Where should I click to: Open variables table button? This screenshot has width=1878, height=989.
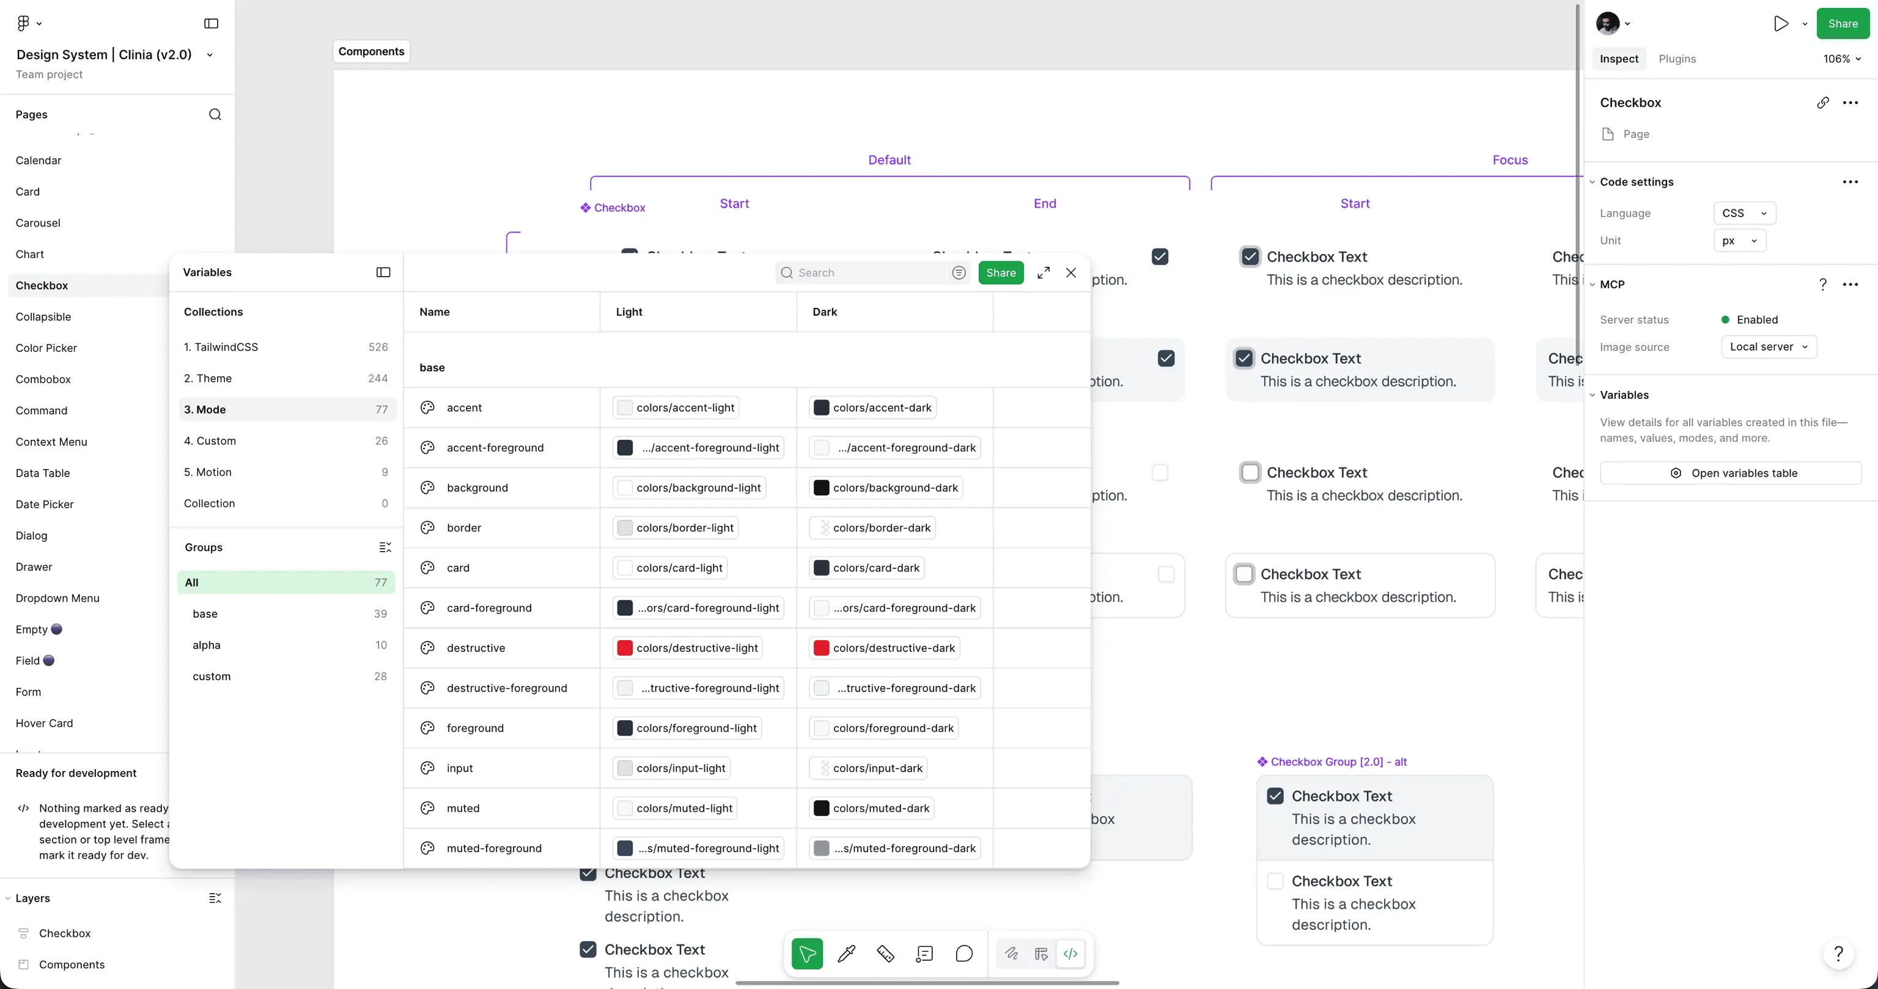click(x=1731, y=473)
